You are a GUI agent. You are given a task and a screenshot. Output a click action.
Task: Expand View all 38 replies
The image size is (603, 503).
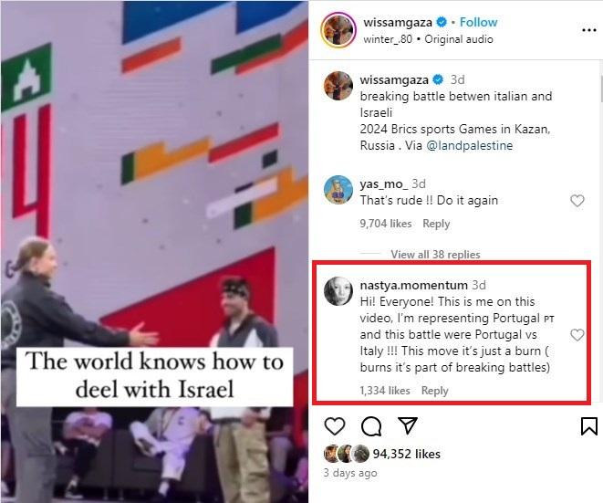coord(435,255)
